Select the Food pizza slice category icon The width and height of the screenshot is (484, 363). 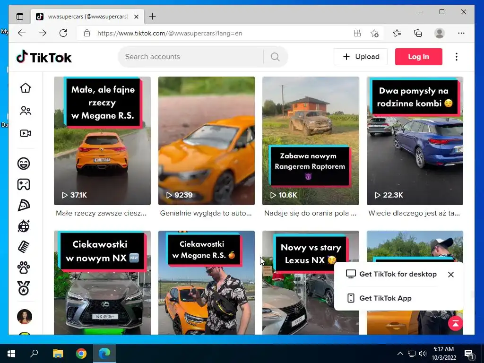pyautogui.click(x=24, y=205)
